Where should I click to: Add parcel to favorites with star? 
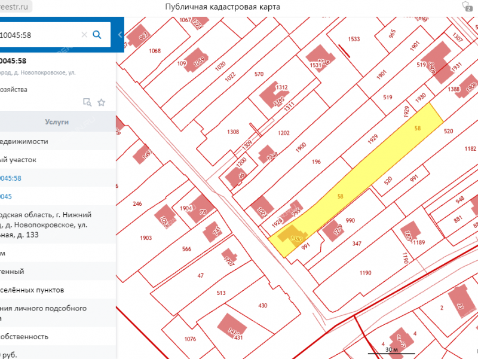(x=102, y=102)
